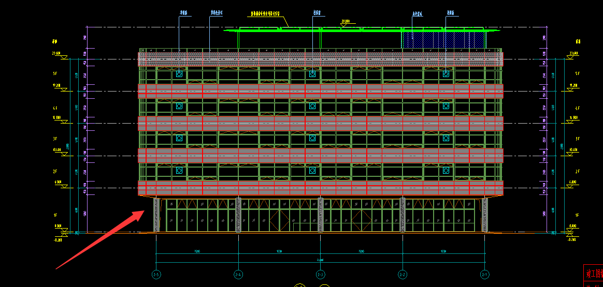The height and width of the screenshot is (287, 603).
Task: Click the 5F floor label on the left side
Action: click(x=55, y=73)
